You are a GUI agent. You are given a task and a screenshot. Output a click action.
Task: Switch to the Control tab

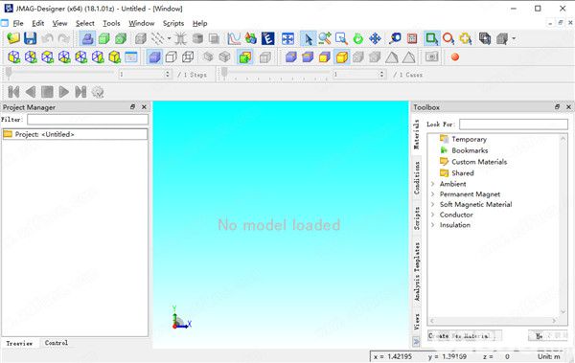(x=57, y=343)
